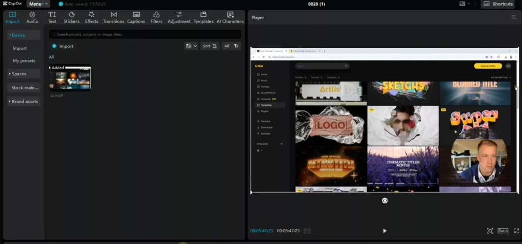Click the zz.mp4 file name
Screen dimensions: 522x244
pyautogui.click(x=57, y=95)
